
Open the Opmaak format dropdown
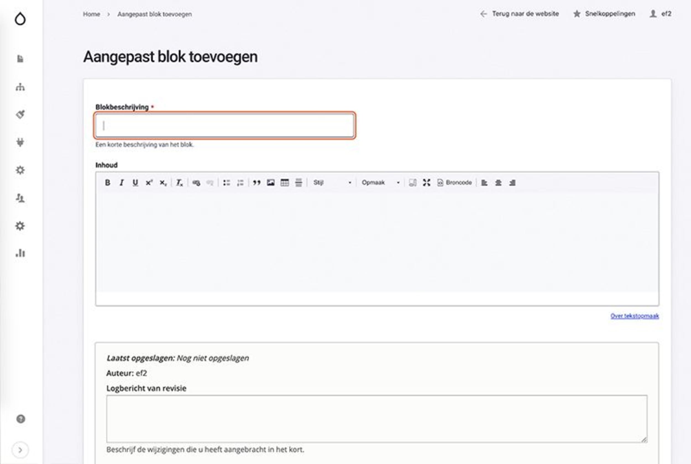(x=380, y=183)
